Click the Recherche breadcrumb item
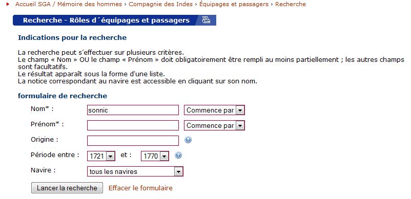 (x=291, y=4)
